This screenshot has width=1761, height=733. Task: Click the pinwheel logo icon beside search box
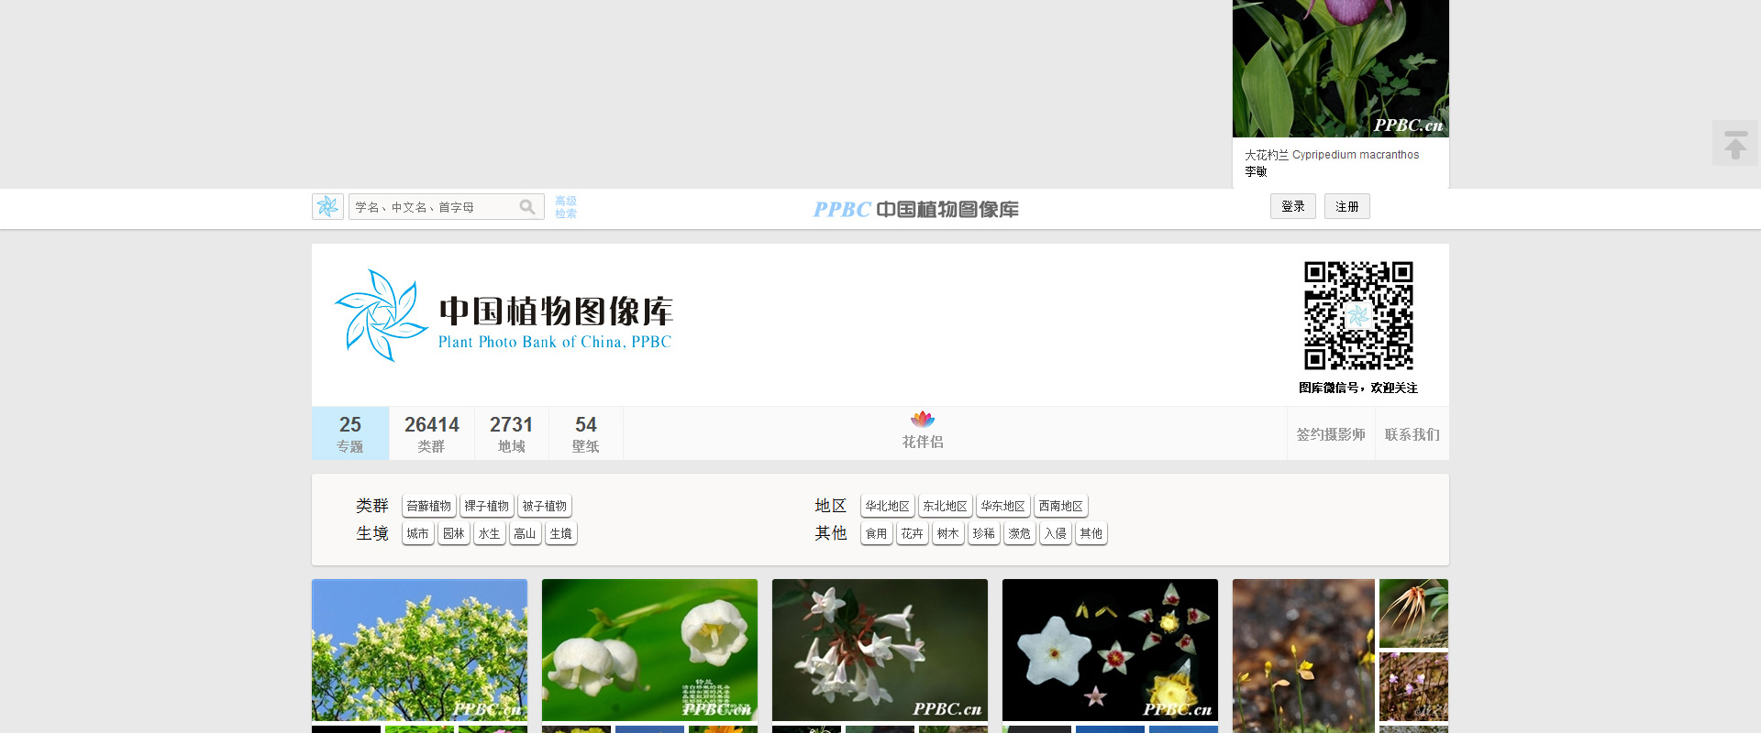pos(327,207)
